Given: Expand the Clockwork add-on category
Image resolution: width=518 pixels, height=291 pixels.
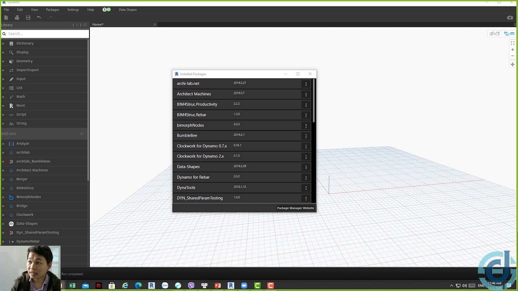Looking at the screenshot, I should pos(3,215).
